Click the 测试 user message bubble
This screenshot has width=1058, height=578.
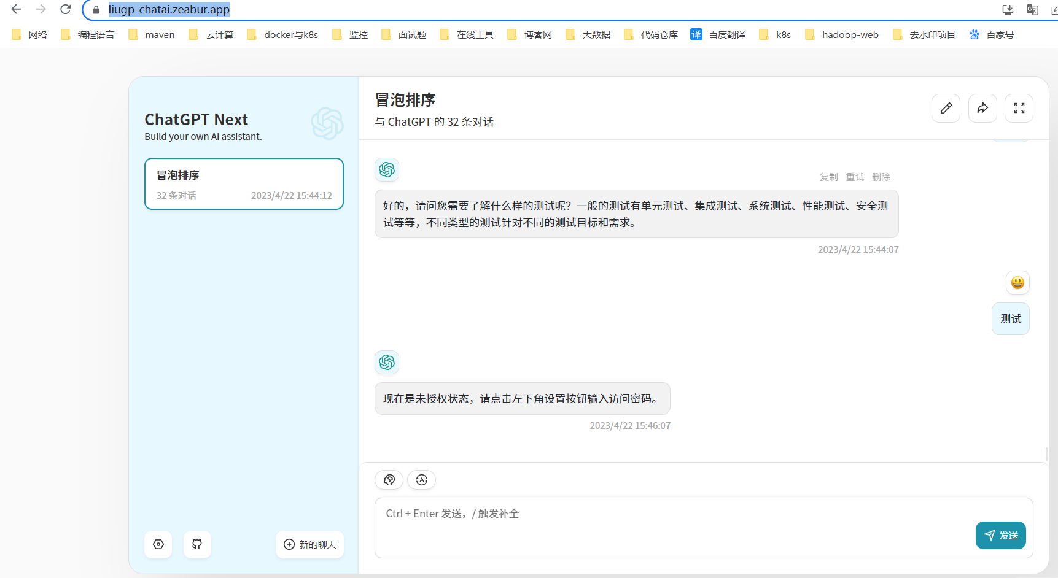click(1011, 318)
